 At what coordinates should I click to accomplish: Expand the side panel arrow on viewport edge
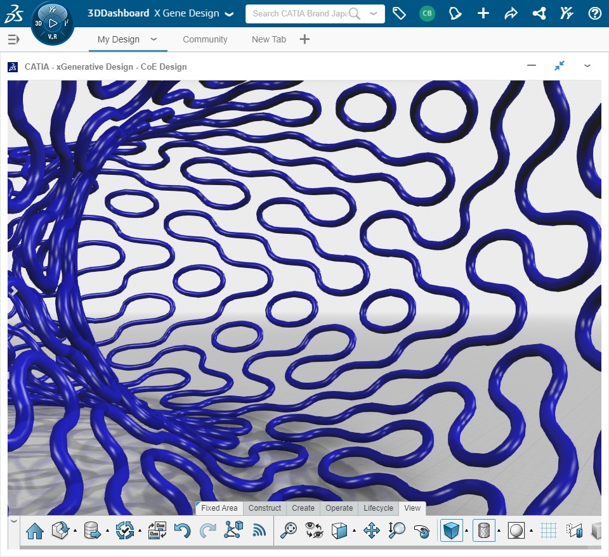(x=13, y=291)
